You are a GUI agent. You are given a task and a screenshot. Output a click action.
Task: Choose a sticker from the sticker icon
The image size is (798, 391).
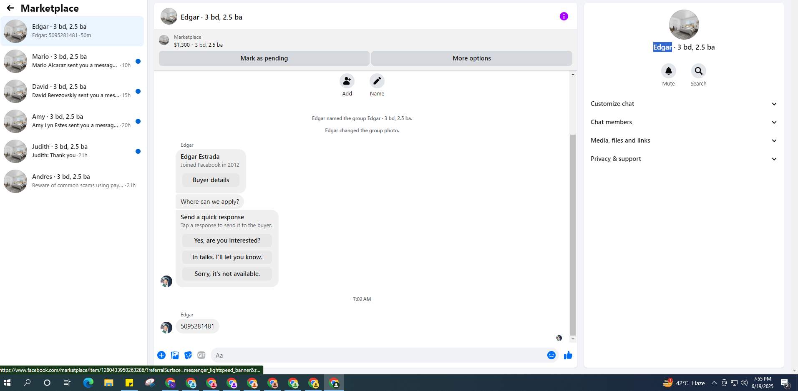coord(188,355)
